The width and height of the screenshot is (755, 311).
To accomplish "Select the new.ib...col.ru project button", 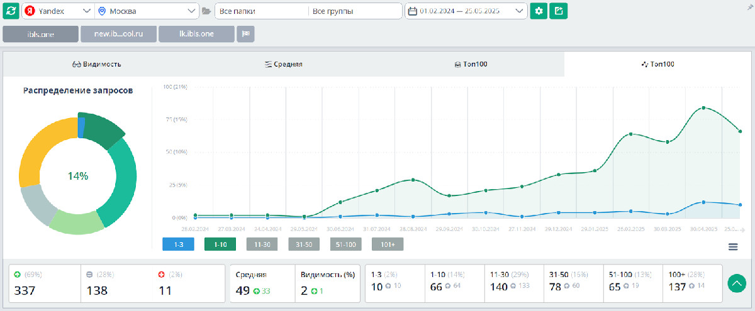I will 118,34.
